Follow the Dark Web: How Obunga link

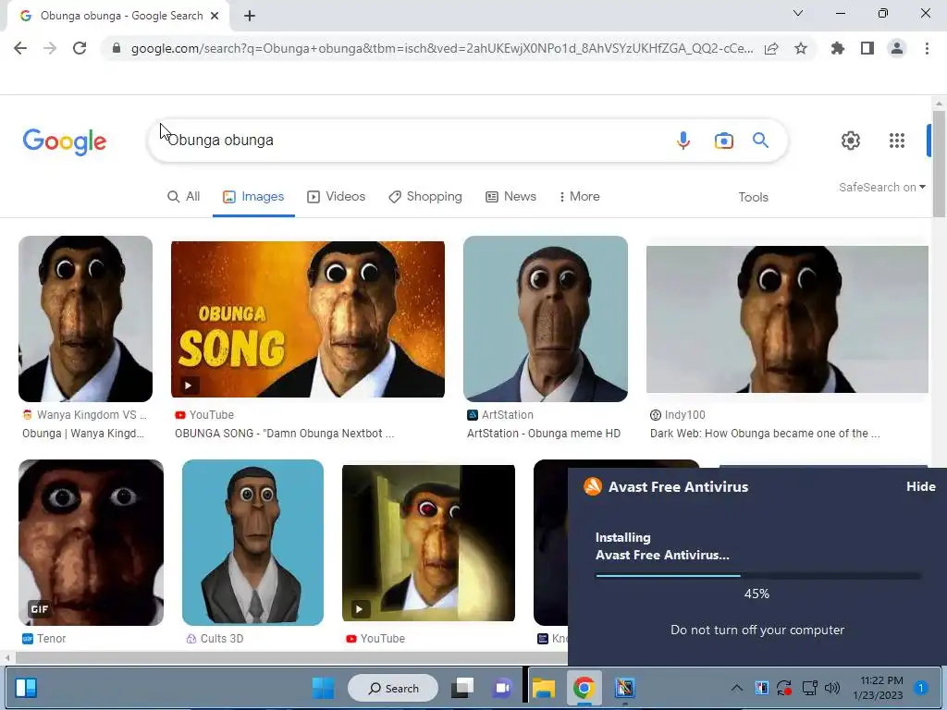pos(765,434)
